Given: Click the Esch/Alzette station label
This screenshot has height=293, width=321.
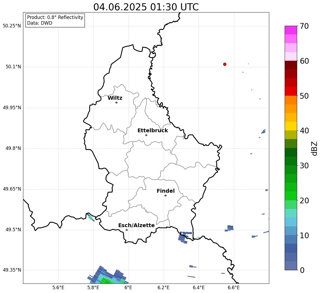Looking at the screenshot, I should pos(136,226).
